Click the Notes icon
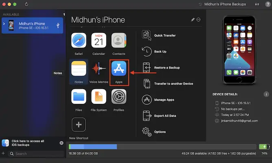Viewport: 272px width, 163px height. [79, 68]
